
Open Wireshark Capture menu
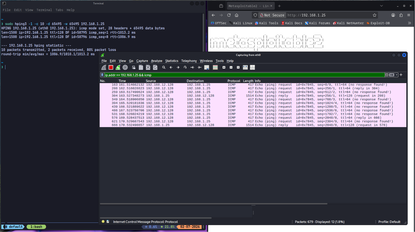(x=142, y=61)
